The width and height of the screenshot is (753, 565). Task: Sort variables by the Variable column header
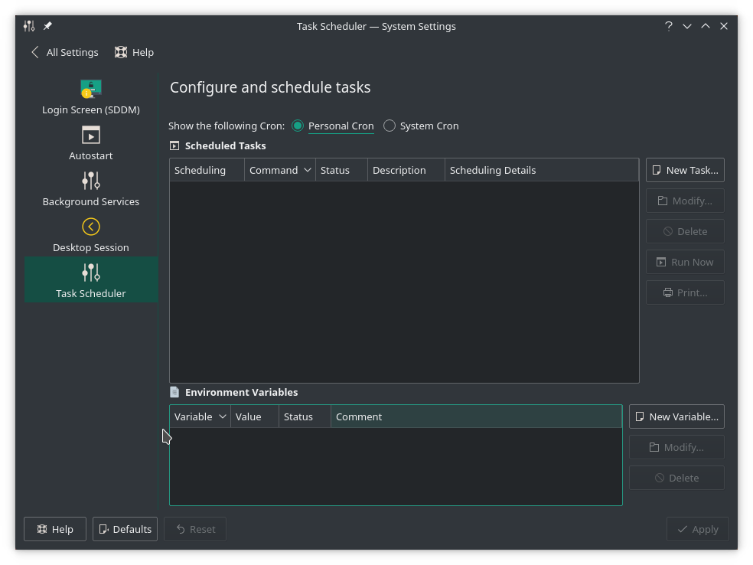[199, 416]
